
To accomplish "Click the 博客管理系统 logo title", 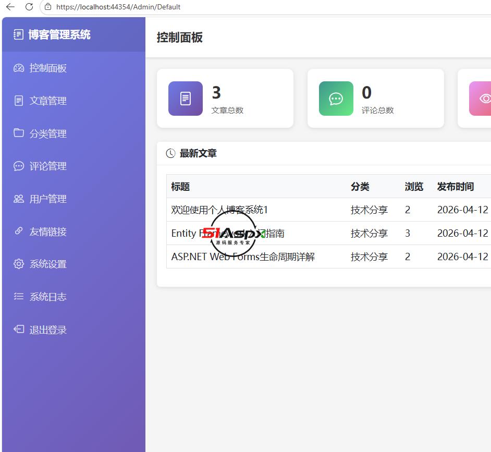I will 59,35.
